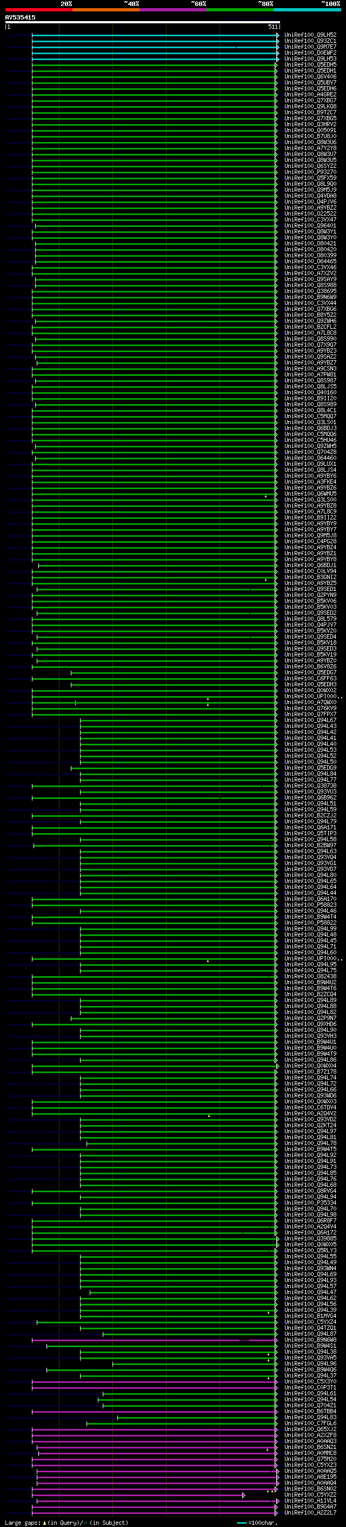The width and height of the screenshot is (346, 1527).
Task: Select label UniRef100_Q5TIP3
Action: (310, 833)
